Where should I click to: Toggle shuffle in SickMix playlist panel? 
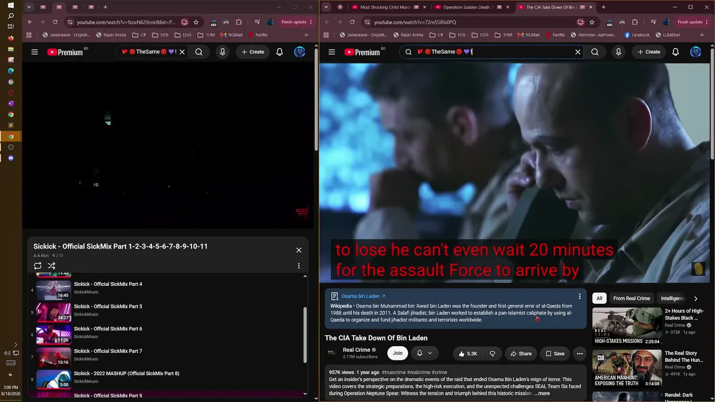tap(51, 266)
